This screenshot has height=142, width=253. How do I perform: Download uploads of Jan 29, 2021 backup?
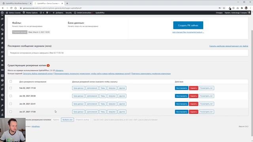112,104
